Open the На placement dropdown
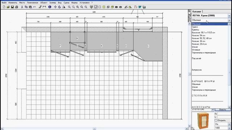Image resolution: width=232 pixels, height=130 pixels. point(229,124)
